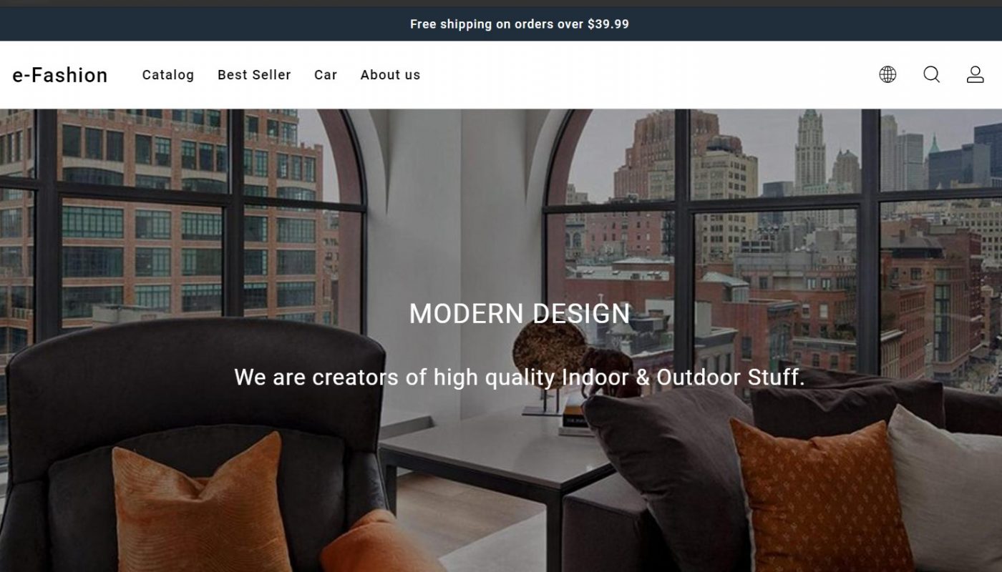Visit the About us page

tap(391, 74)
